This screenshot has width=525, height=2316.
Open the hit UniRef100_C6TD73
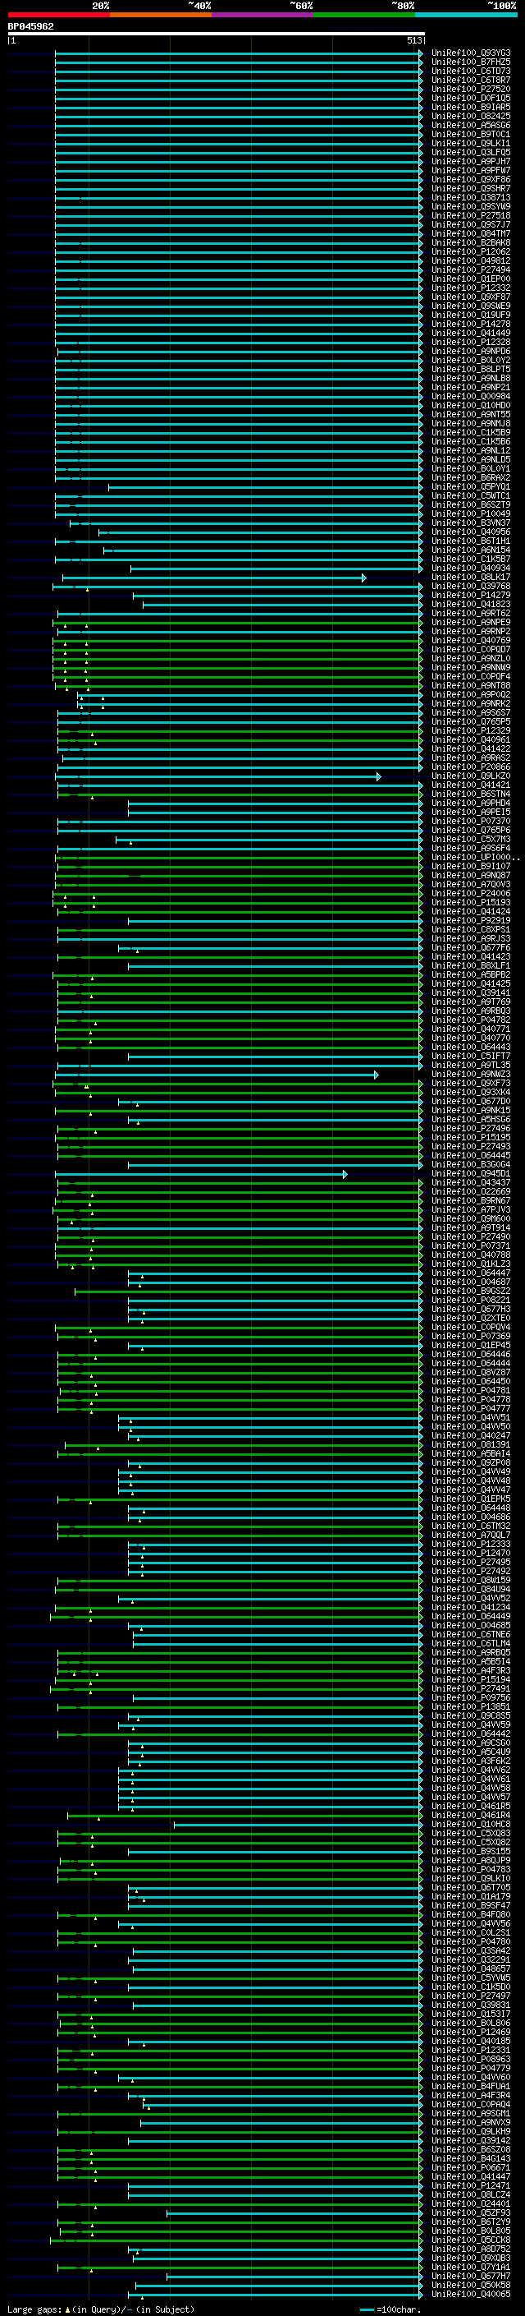coord(470,71)
